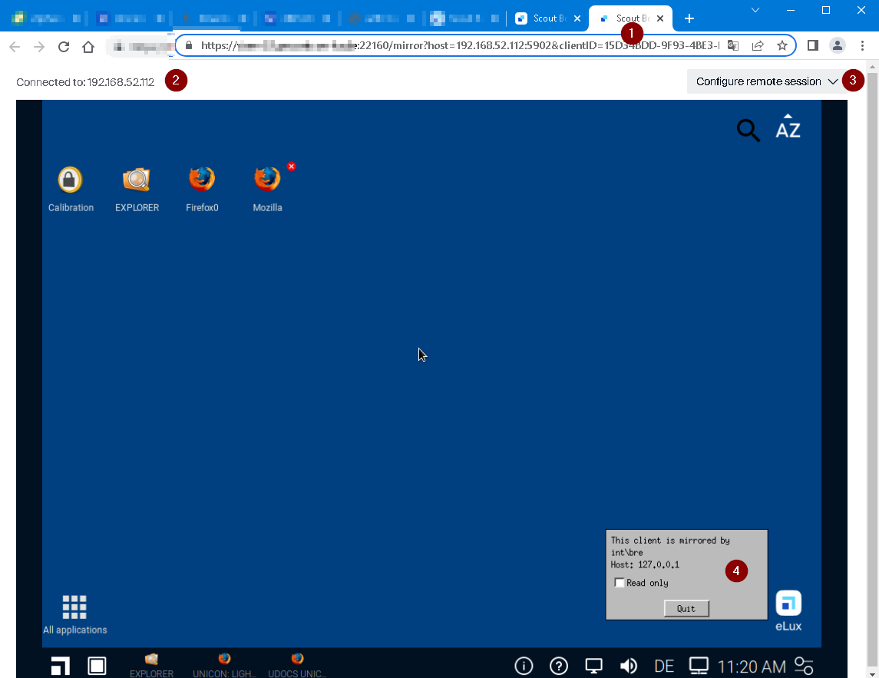Viewport: 879px width, 678px height.
Task: Click Quit in mirror dialog
Action: click(x=686, y=608)
